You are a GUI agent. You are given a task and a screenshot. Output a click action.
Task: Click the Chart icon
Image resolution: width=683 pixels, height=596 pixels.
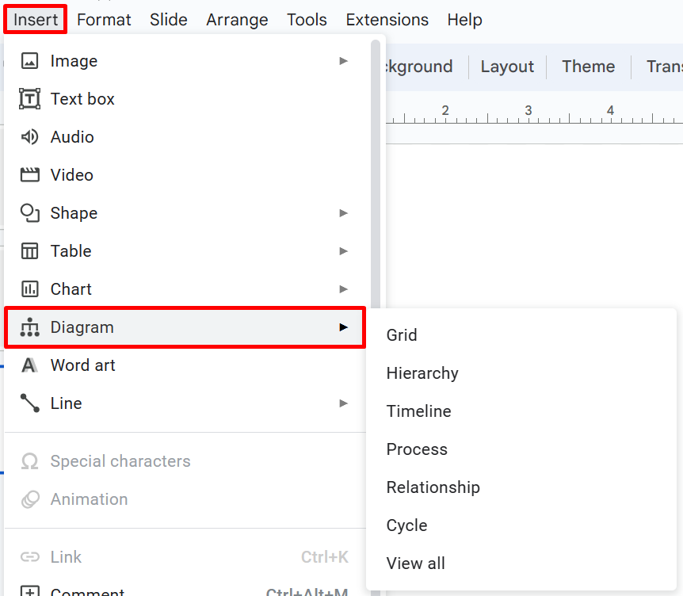click(x=29, y=289)
